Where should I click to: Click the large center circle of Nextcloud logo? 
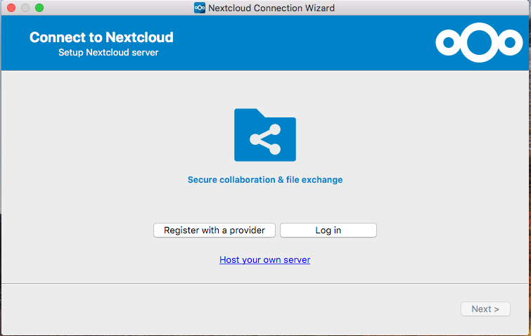[x=478, y=43]
